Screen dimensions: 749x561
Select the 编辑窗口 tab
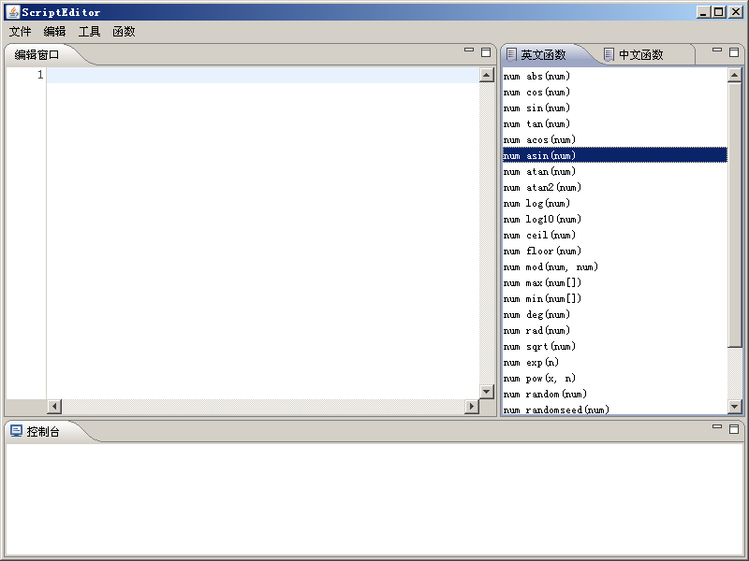click(x=37, y=55)
